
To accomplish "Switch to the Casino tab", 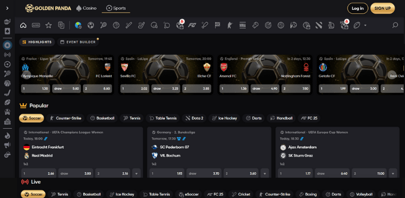I will coord(86,8).
